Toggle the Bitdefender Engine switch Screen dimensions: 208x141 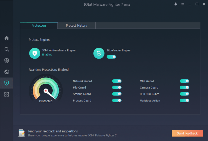click(x=111, y=57)
